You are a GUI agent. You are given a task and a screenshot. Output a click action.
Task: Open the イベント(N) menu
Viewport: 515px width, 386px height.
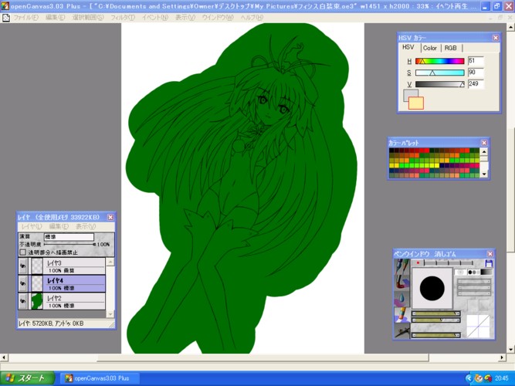(155, 18)
